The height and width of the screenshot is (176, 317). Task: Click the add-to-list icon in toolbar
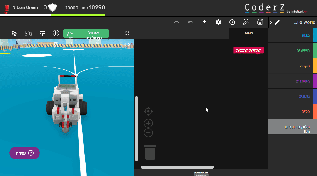pos(163,22)
